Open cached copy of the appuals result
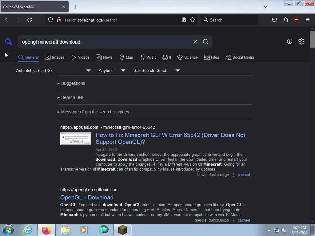315x236 pixels. tap(244, 175)
